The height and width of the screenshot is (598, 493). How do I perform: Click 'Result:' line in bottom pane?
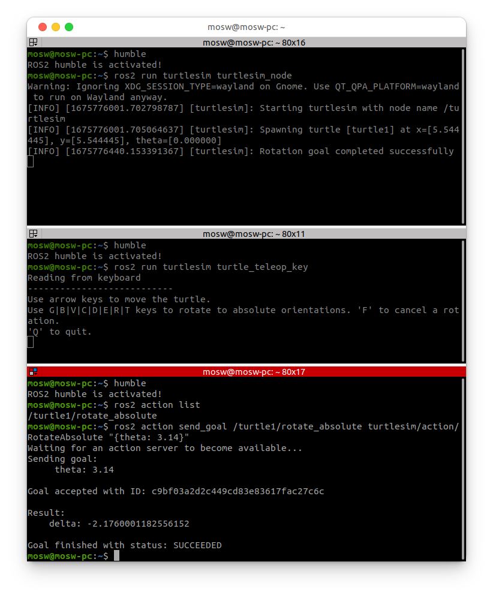point(46,513)
